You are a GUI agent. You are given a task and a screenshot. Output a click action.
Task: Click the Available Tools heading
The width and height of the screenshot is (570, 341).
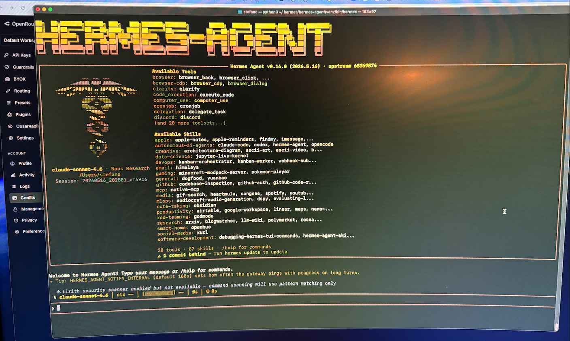(x=174, y=72)
